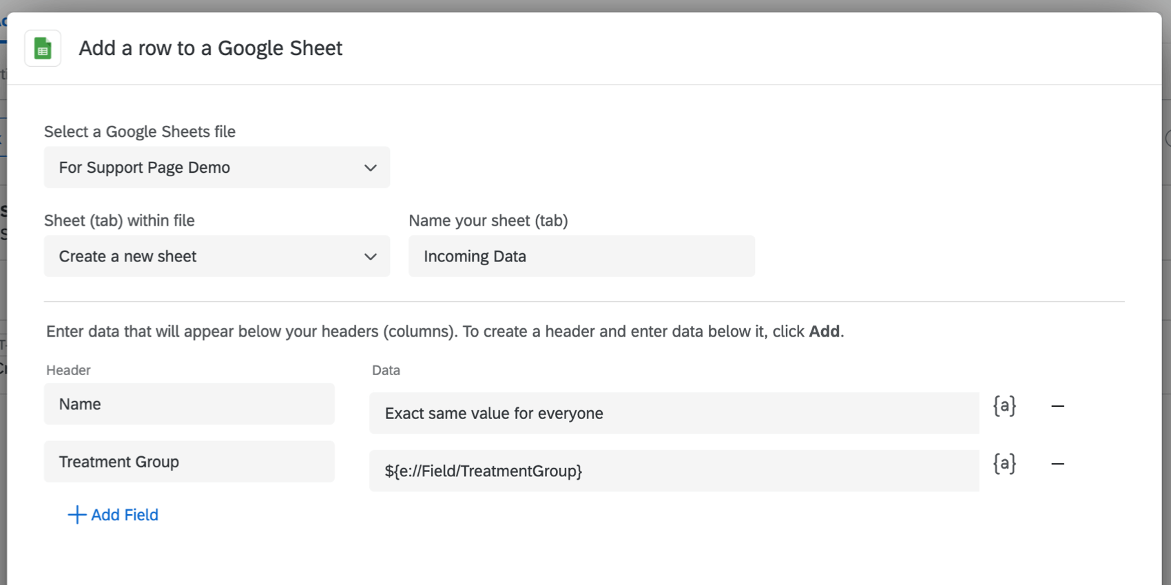
Task: Click the Name header input
Action: [x=189, y=404]
